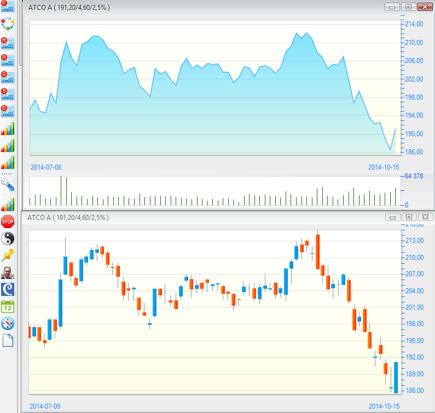435x413 pixels.
Task: Click the blue compass icon
Action: [x=8, y=323]
